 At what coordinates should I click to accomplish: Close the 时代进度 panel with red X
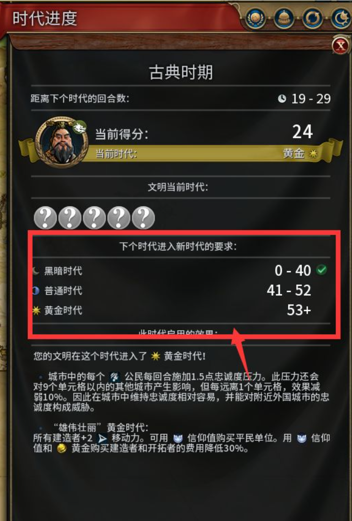click(x=341, y=45)
